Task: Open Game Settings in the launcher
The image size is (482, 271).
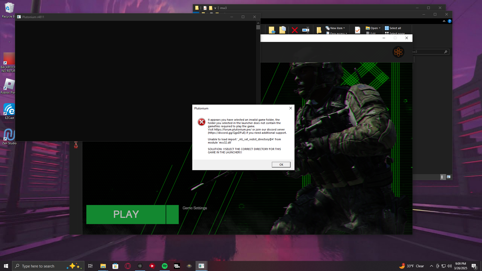Action: tap(195, 208)
